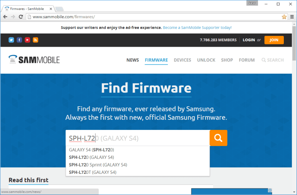Click the scrollbar down arrow

click(294, 193)
